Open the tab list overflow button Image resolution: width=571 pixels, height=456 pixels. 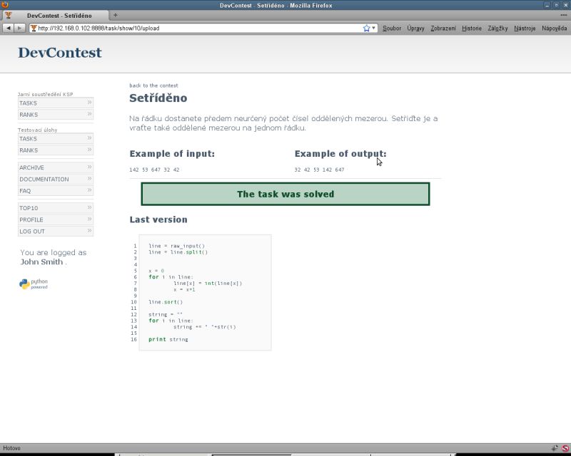click(563, 15)
